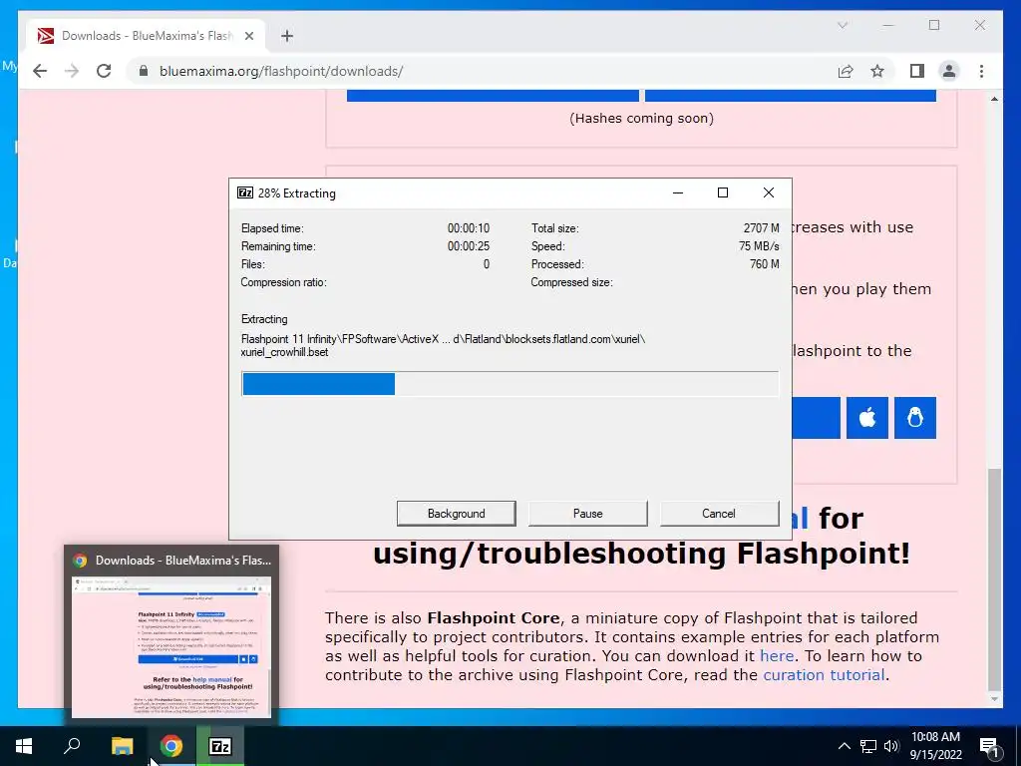Open the clock showing 10:08 AM

(935, 746)
